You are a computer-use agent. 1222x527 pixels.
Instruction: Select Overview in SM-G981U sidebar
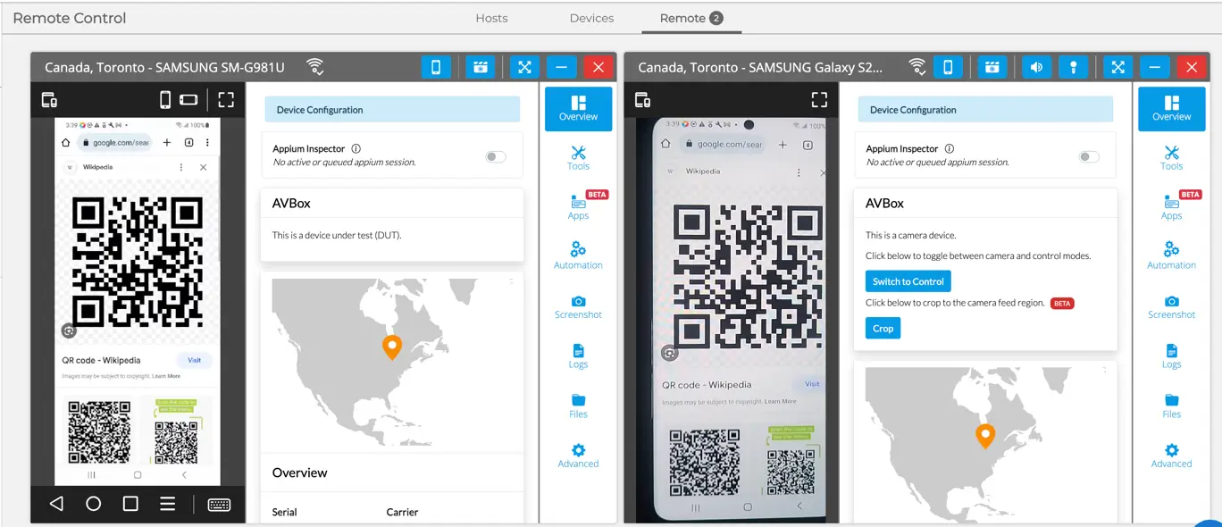578,109
